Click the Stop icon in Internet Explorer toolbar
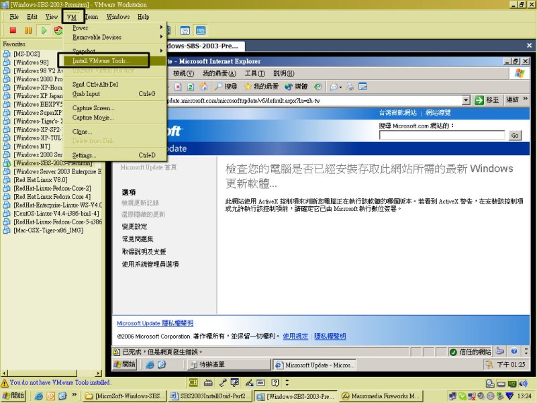This screenshot has width=537, height=403. coord(178,87)
